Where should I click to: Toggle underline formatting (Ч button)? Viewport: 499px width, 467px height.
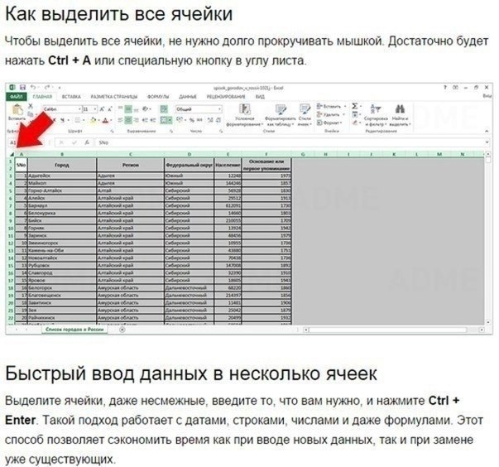62,120
